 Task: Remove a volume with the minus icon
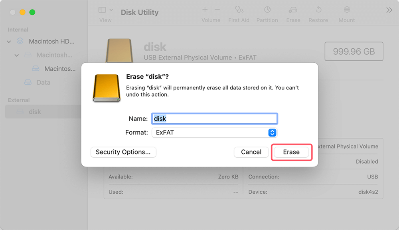tap(217, 10)
